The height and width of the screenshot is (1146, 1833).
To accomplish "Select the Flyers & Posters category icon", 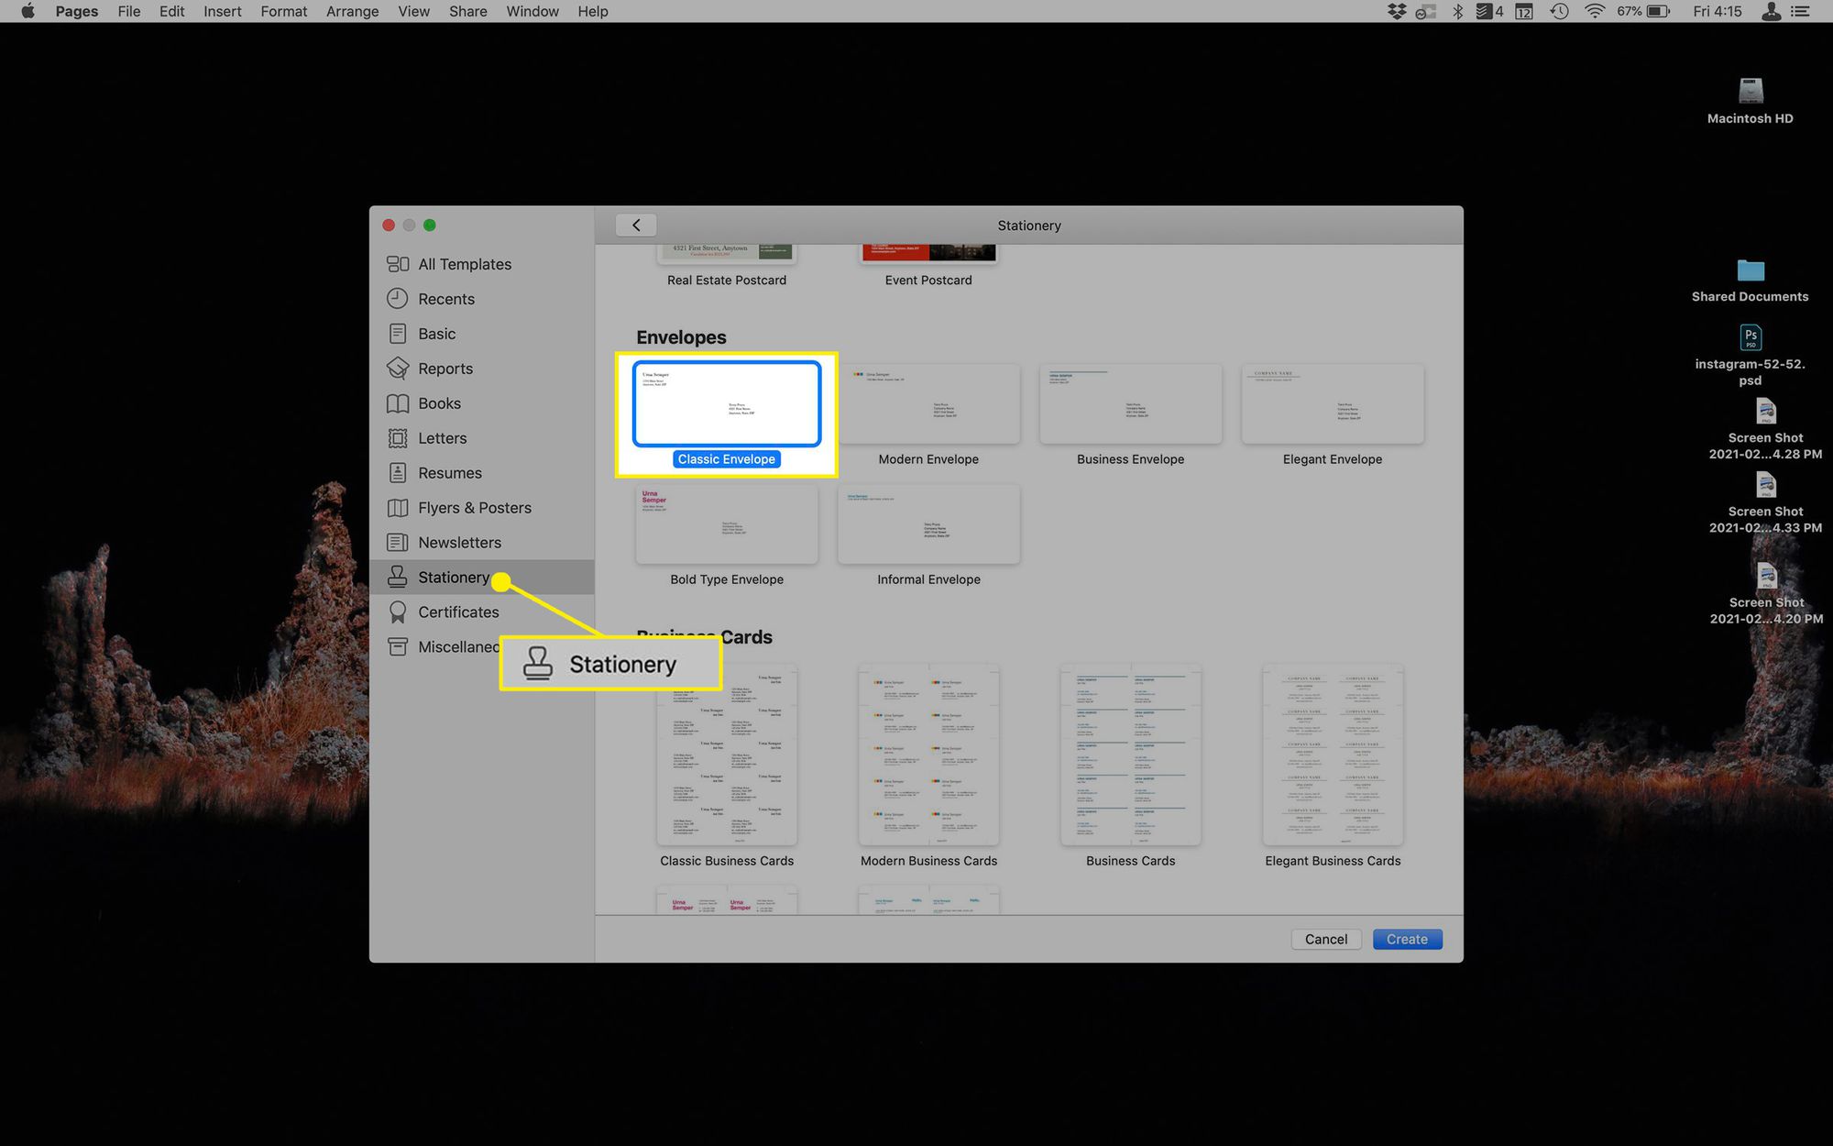I will click(399, 507).
